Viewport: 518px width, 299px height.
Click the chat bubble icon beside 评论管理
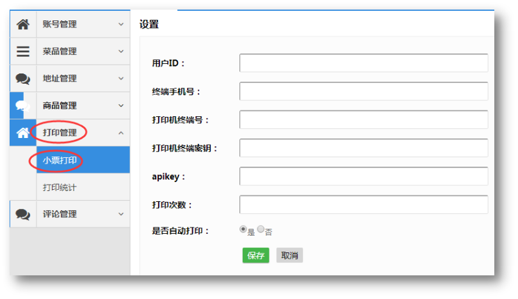(23, 214)
